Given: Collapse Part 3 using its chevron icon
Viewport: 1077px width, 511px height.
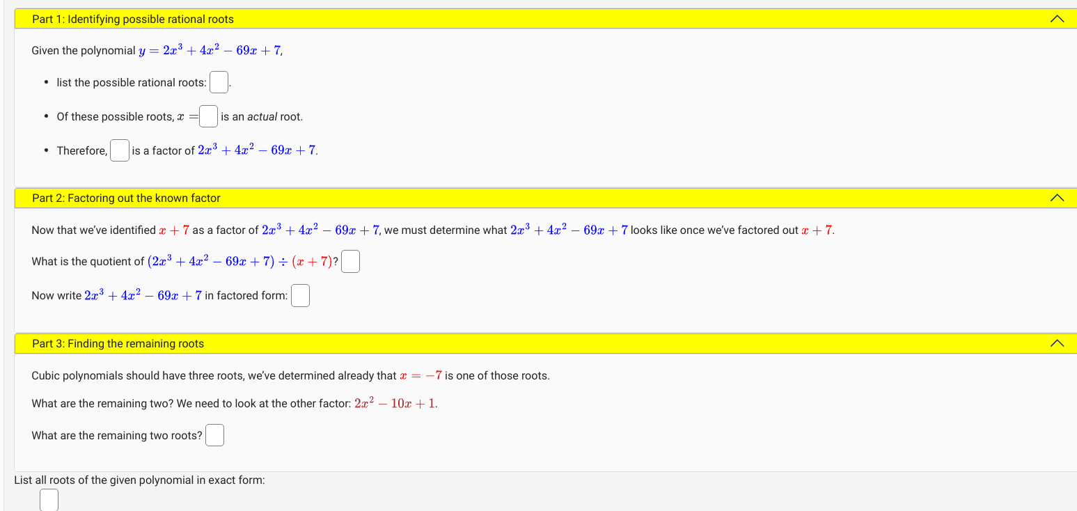Looking at the screenshot, I should 1058,343.
